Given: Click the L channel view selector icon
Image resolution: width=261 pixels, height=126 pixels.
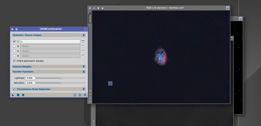Looking at the screenshot, I should click(83, 41).
